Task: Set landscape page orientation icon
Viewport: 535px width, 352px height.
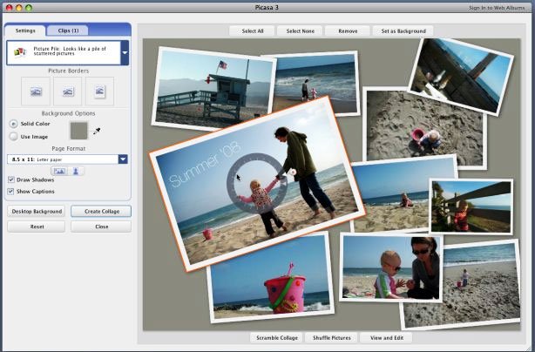Action: [59, 171]
